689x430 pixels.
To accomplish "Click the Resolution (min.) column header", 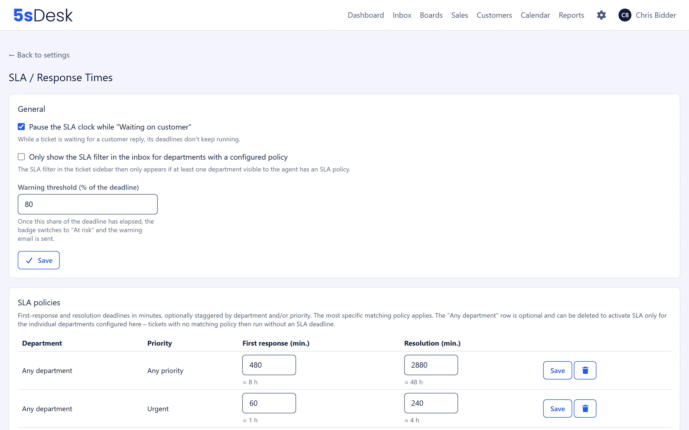I will [x=432, y=343].
